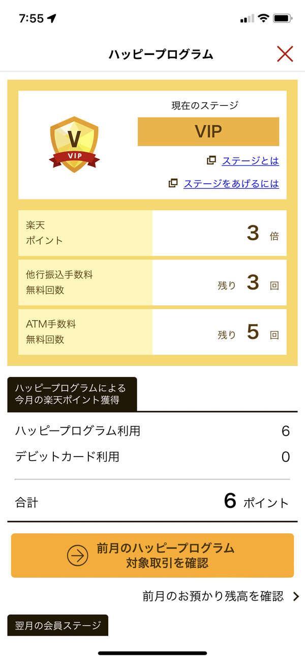The height and width of the screenshot is (661, 305).
Task: Tap the デビットカード利用 points row
Action: click(x=152, y=456)
